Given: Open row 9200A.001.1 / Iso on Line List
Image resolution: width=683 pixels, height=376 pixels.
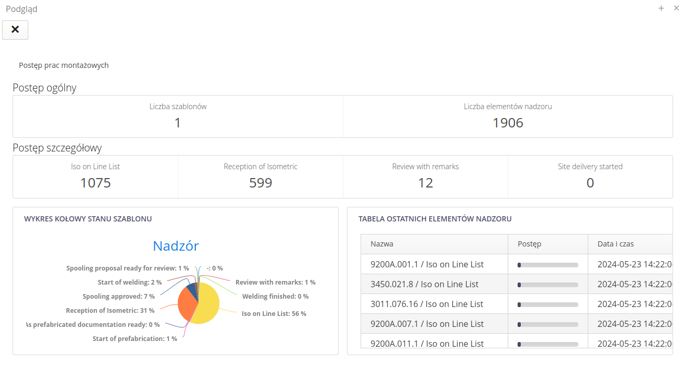Looking at the screenshot, I should coord(427,264).
